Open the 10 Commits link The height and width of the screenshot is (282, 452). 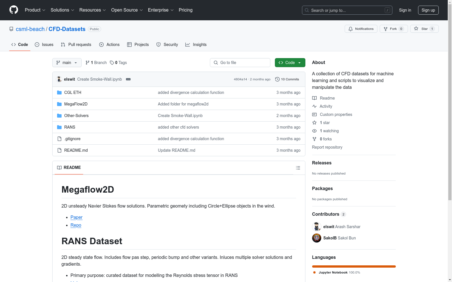(x=287, y=79)
